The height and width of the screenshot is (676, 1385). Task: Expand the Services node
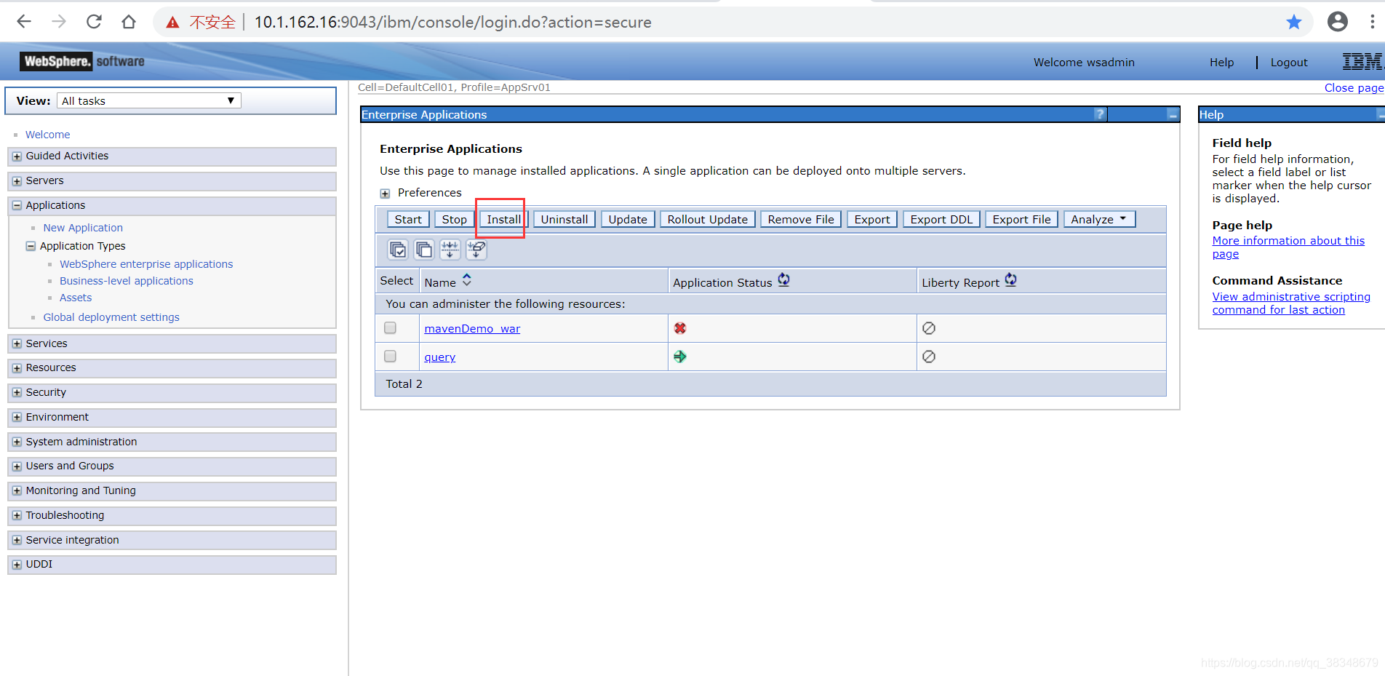[x=17, y=343]
